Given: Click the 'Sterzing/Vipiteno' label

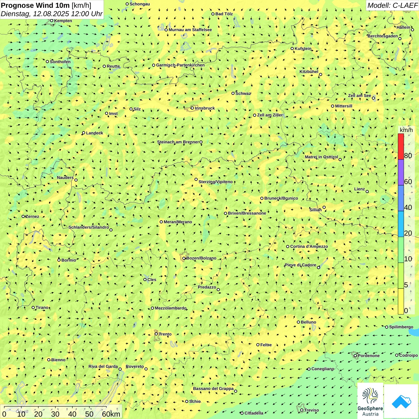Looking at the screenshot, I should coord(215,182).
